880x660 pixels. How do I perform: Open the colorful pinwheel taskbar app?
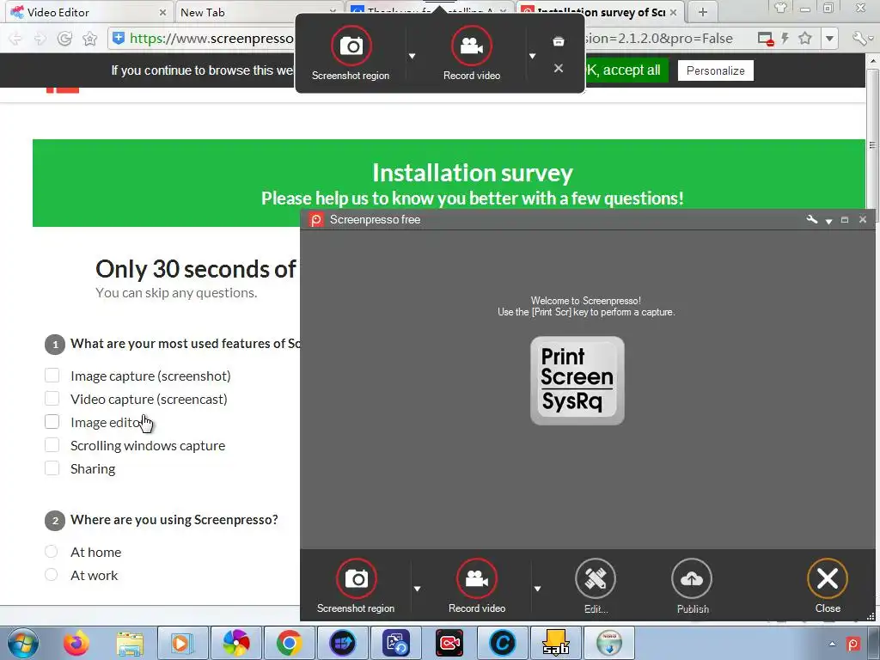[235, 643]
